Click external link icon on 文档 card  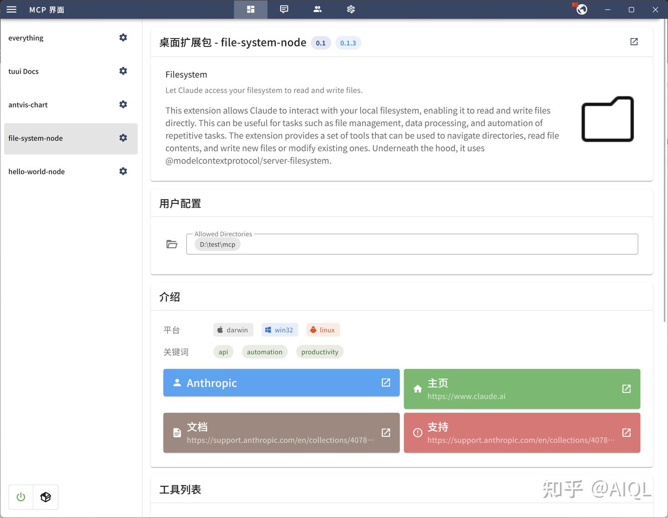(x=386, y=433)
